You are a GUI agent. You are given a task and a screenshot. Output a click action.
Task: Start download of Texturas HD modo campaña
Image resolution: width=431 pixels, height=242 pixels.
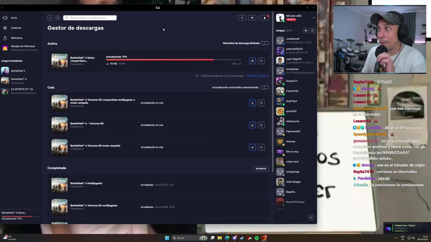coord(253,147)
